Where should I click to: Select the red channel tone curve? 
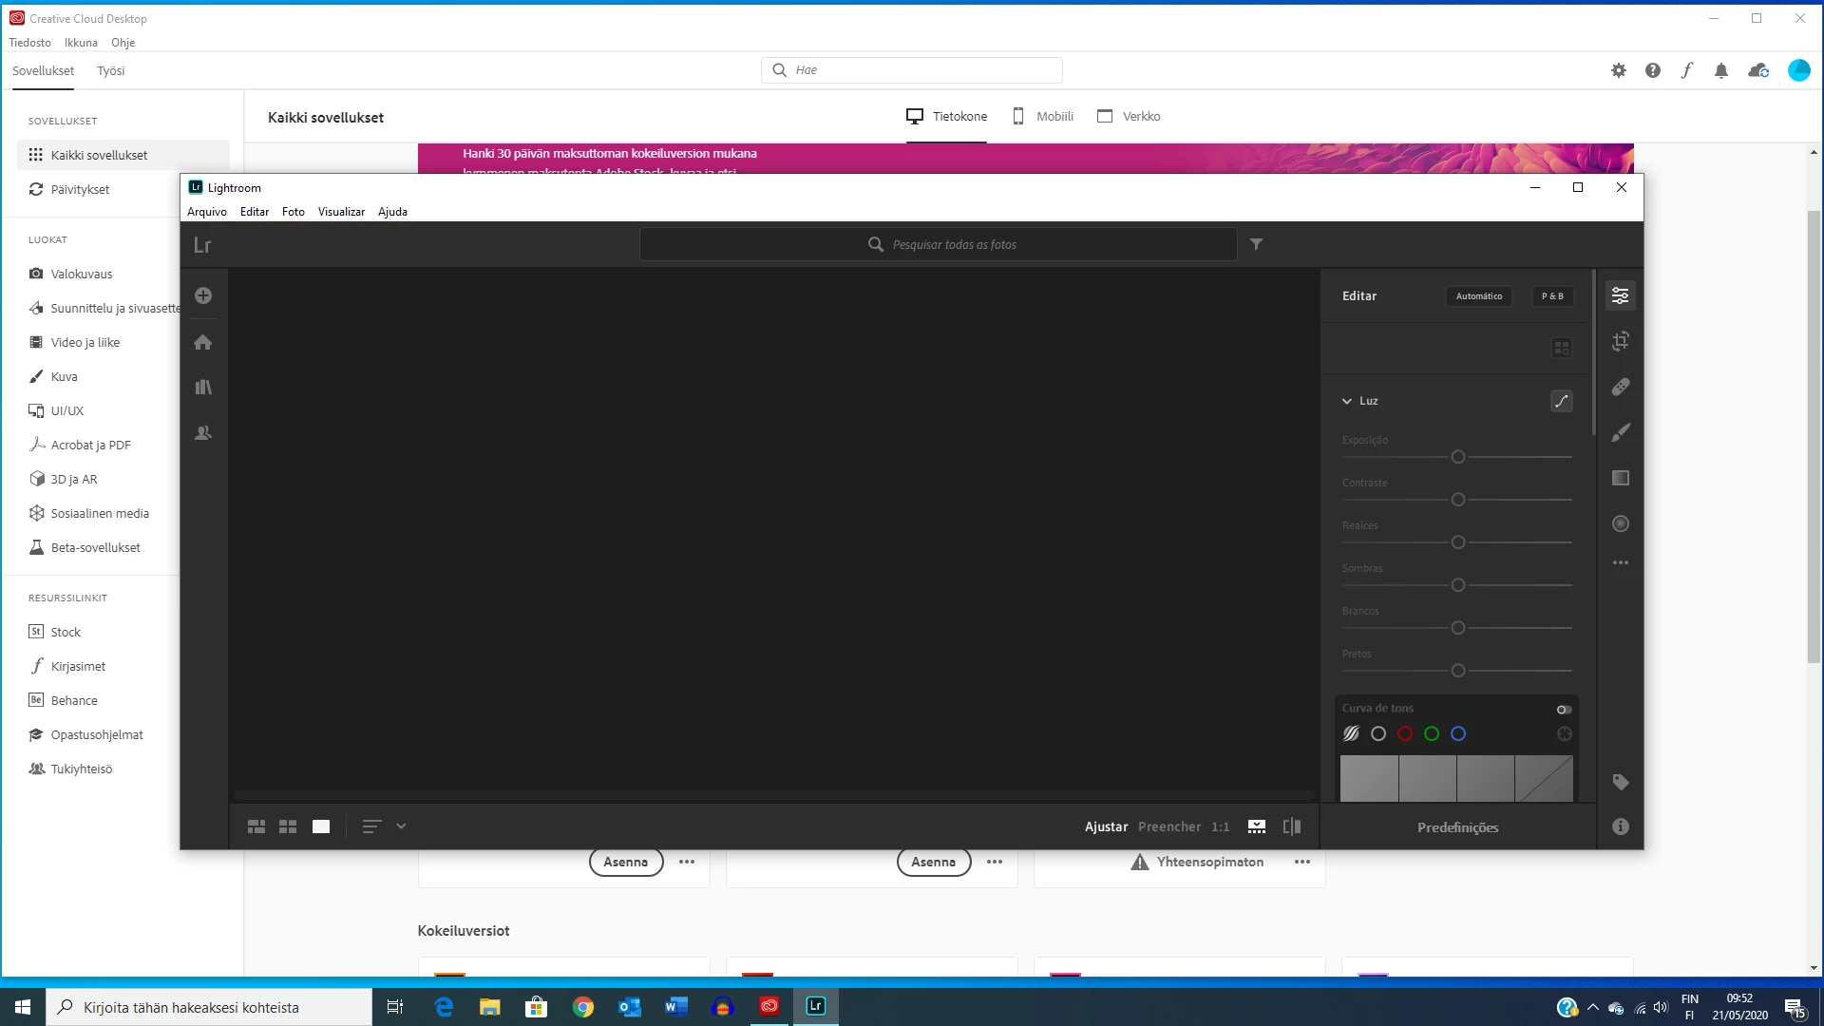point(1405,733)
